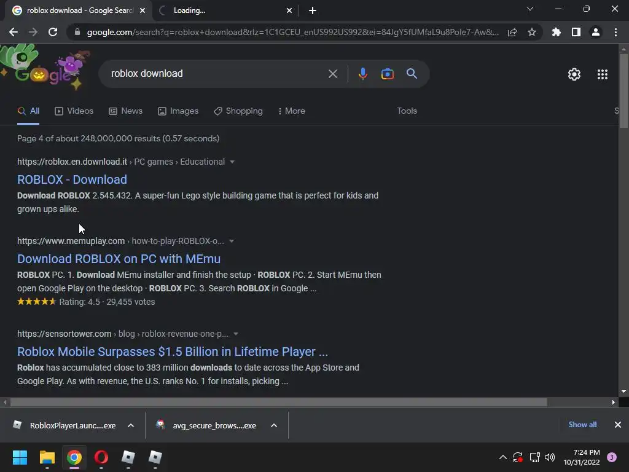Open the ROBLOX - Download result link

pos(72,179)
